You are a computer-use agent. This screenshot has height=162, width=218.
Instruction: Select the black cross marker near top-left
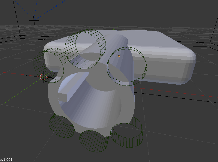click(34, 20)
